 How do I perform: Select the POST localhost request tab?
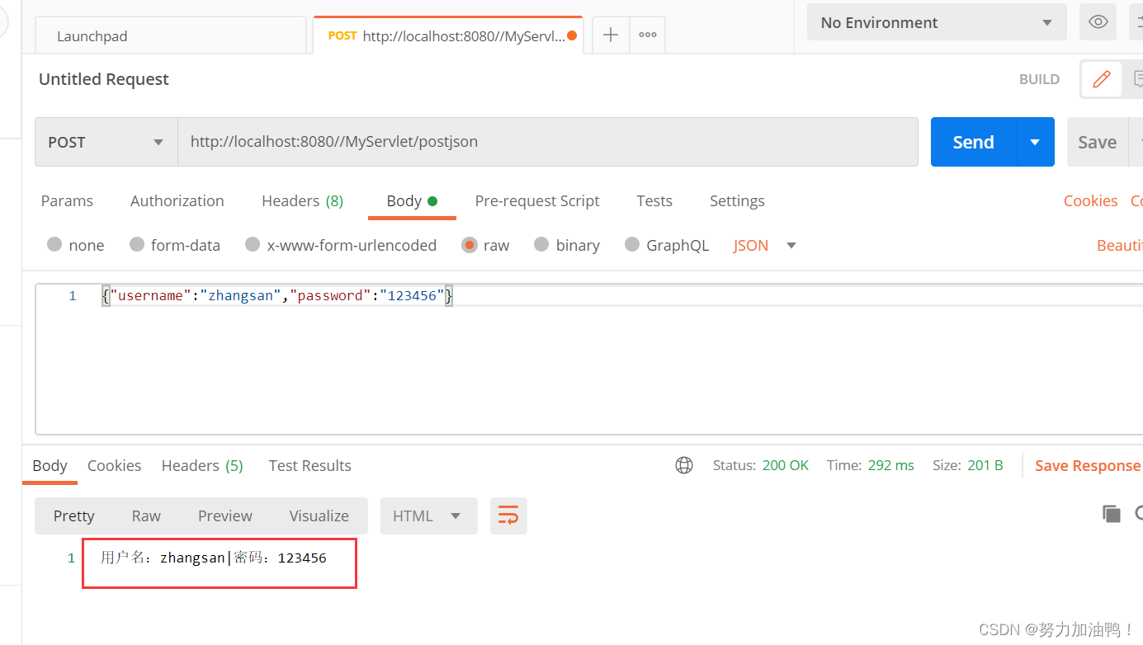tap(448, 35)
